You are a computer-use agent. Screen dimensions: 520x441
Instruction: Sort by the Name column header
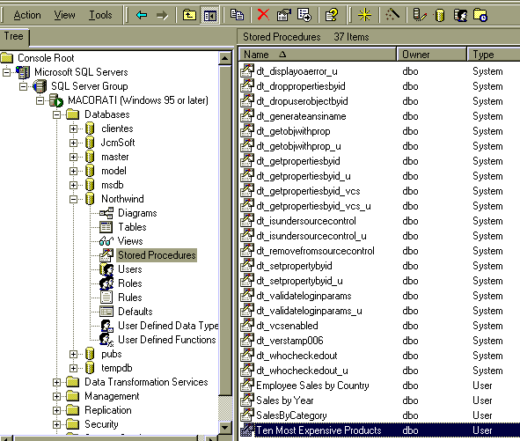tap(318, 55)
